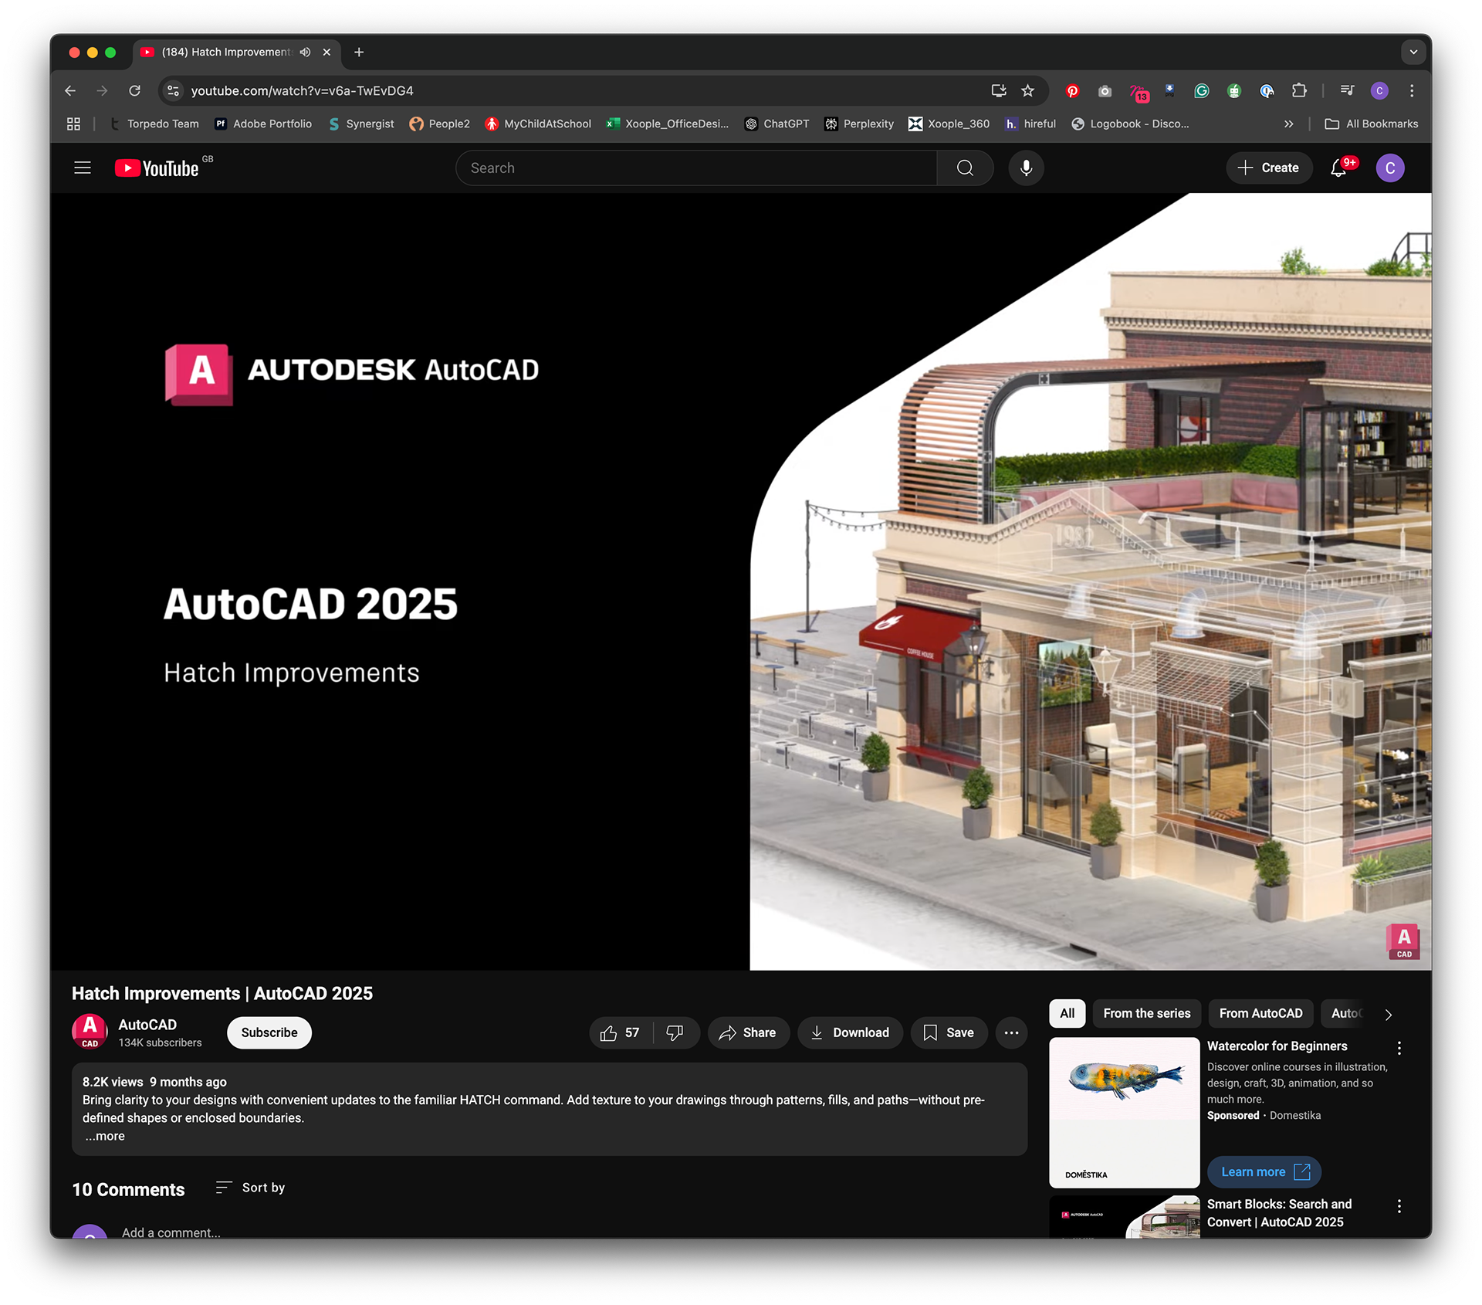Open YouTube hamburger guide menu

pos(83,168)
